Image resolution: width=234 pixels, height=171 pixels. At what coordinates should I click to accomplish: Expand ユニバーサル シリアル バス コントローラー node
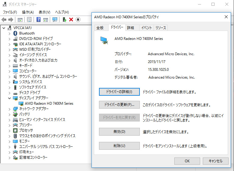(x=9, y=147)
